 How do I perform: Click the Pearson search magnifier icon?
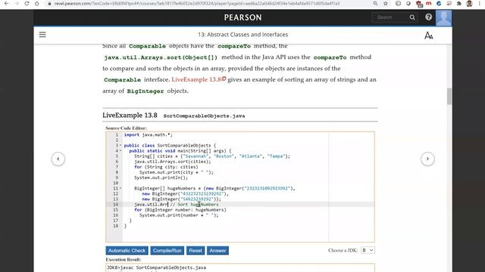click(412, 17)
